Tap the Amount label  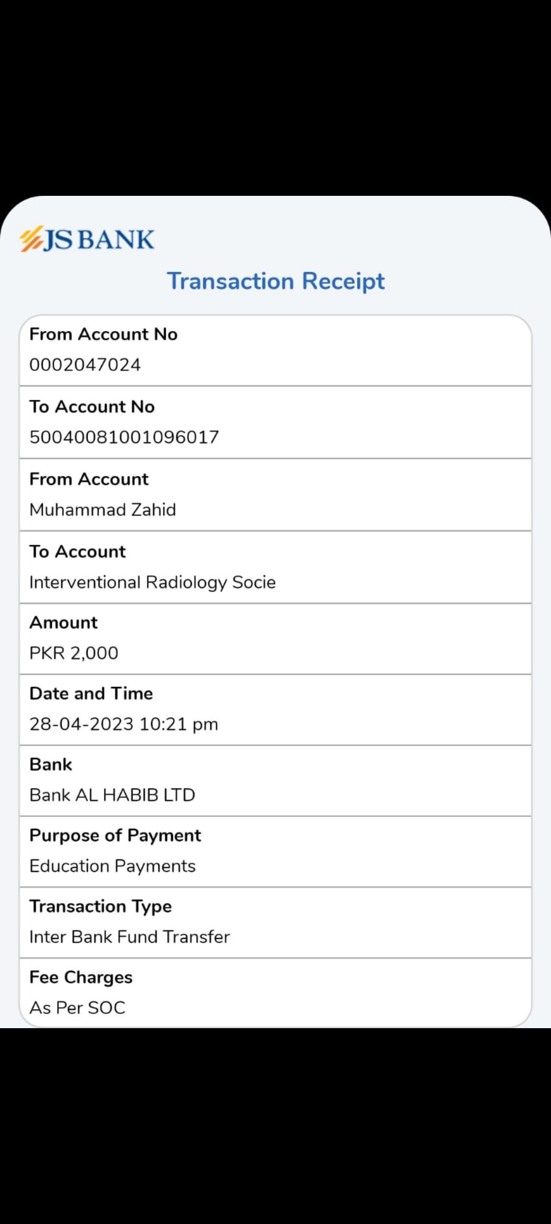click(63, 622)
